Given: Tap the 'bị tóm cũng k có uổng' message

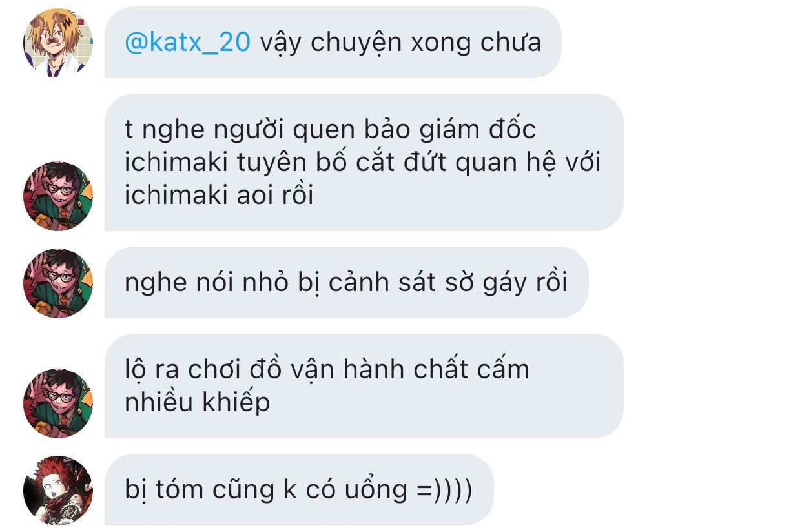Looking at the screenshot, I should click(x=298, y=489).
